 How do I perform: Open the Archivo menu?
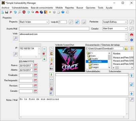pos(5,8)
